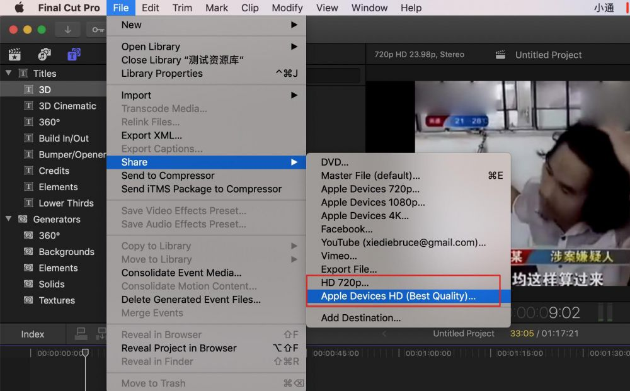Select Apple Devices 720p... destination

408,189
